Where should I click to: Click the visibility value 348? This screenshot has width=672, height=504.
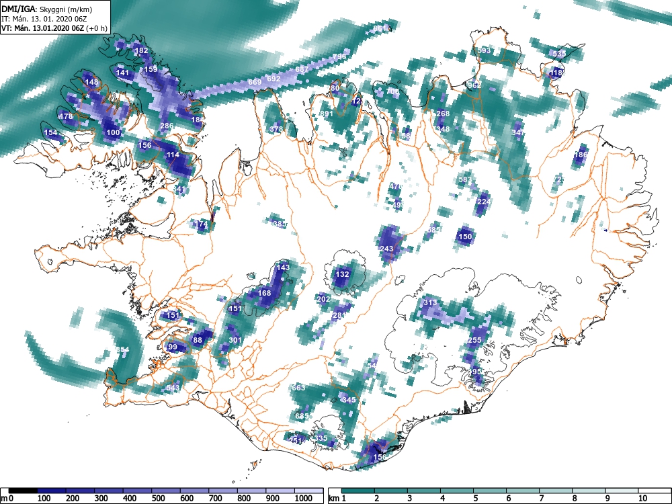click(x=443, y=129)
